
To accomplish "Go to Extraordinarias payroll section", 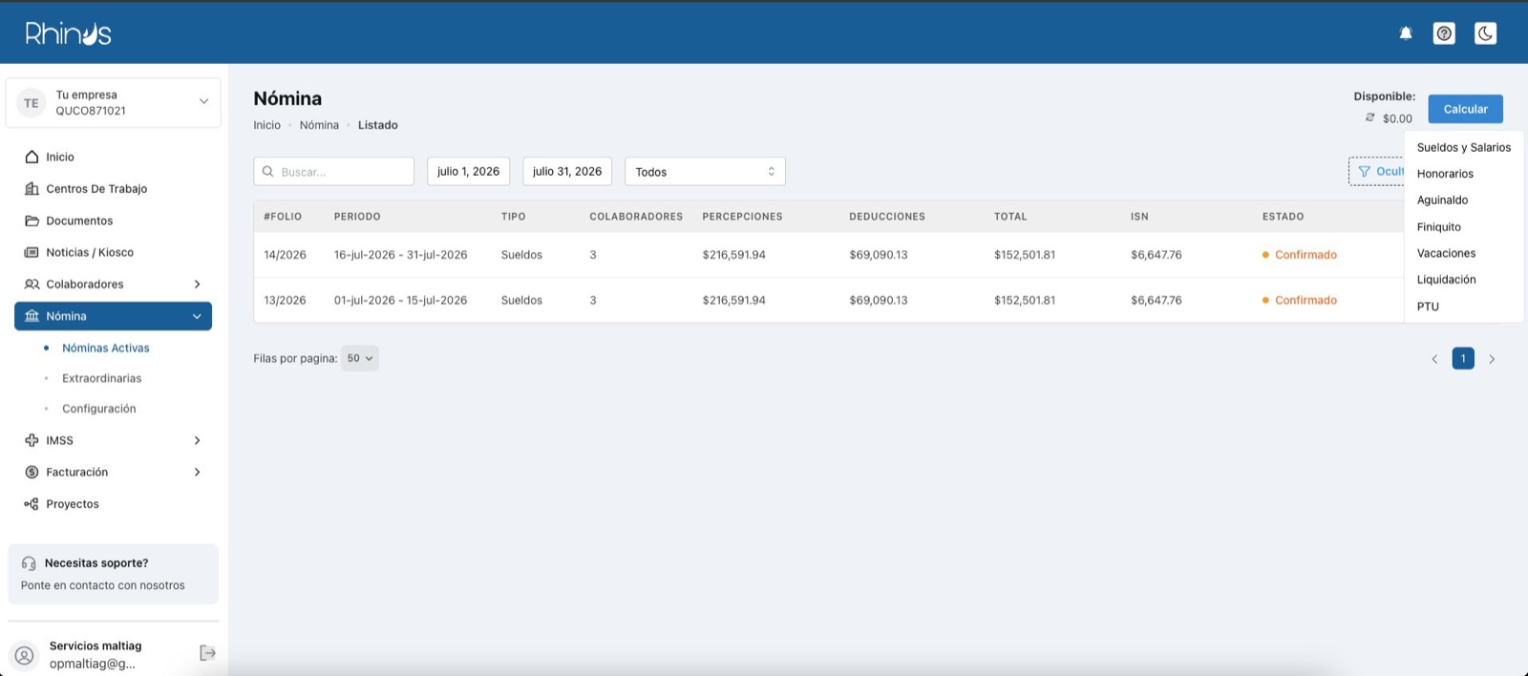I will pyautogui.click(x=101, y=378).
